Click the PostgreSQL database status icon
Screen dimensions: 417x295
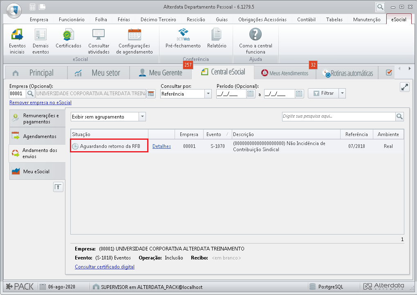pos(313,287)
